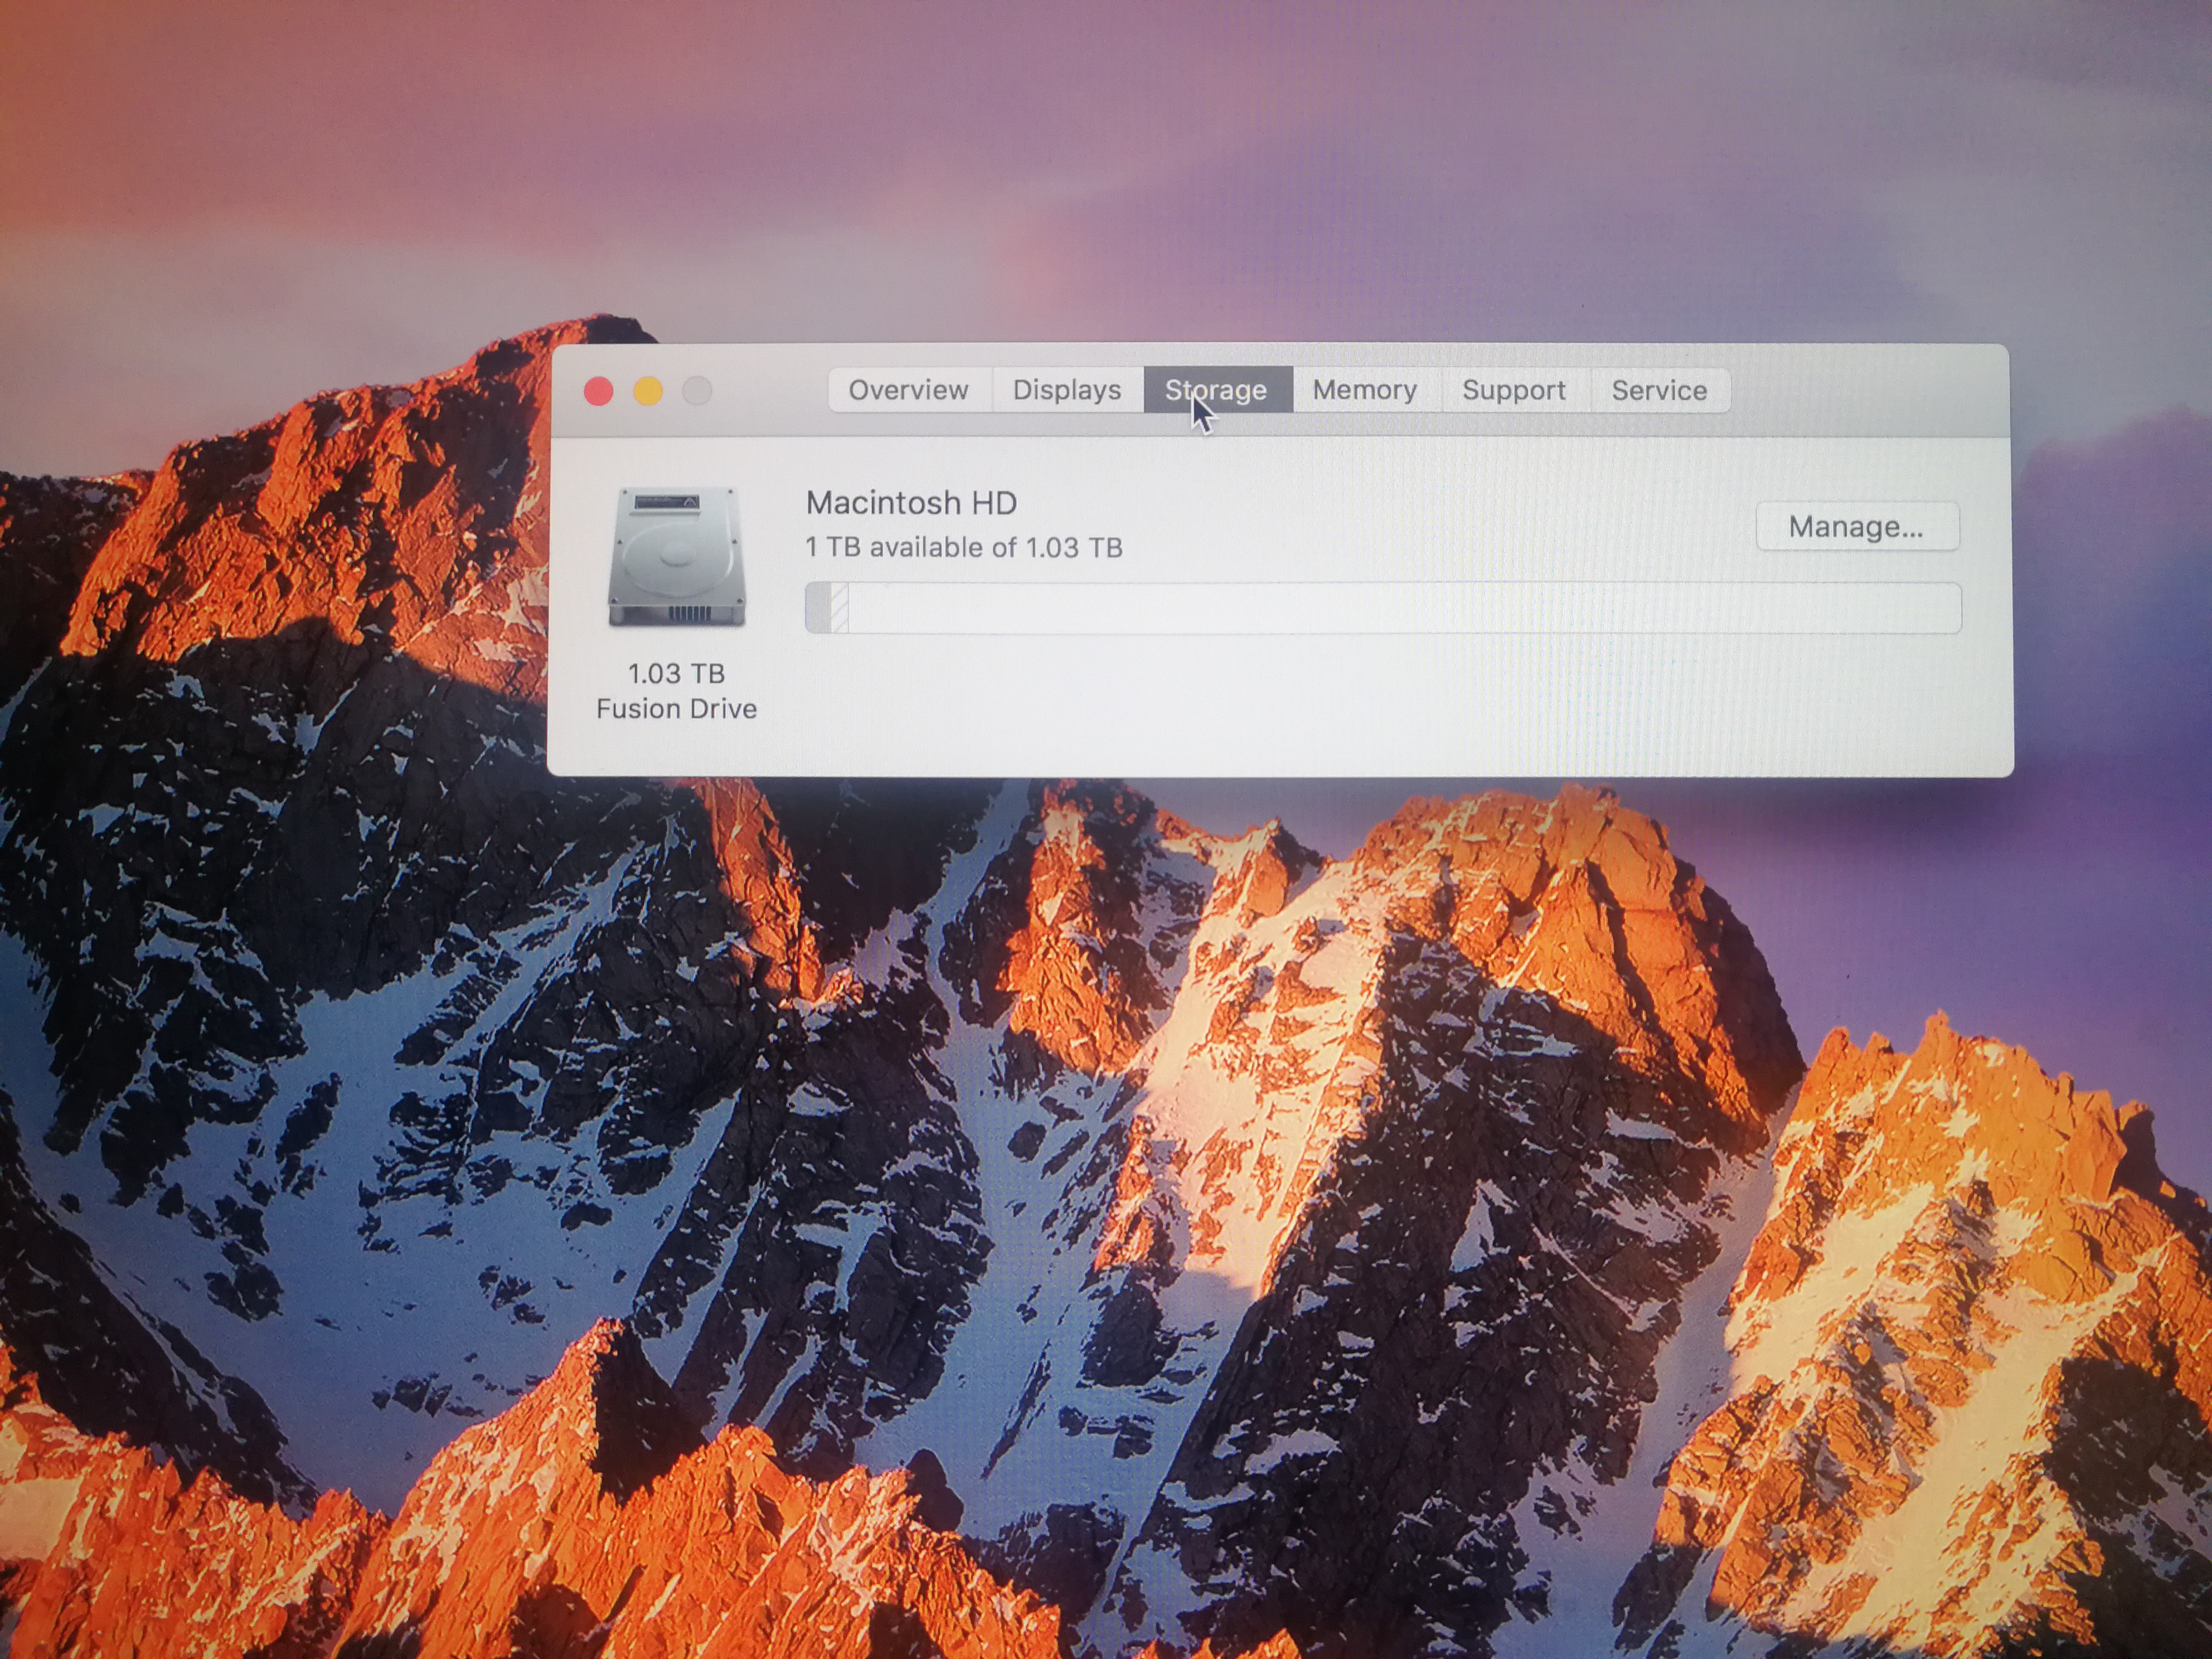Select the Storage tab
Viewport: 2212px width, 1659px height.
pyautogui.click(x=1217, y=390)
